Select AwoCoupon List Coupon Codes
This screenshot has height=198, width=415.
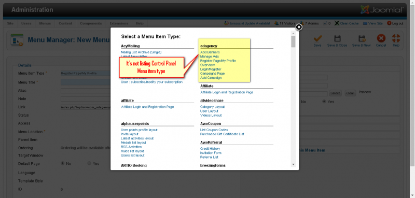point(214,130)
